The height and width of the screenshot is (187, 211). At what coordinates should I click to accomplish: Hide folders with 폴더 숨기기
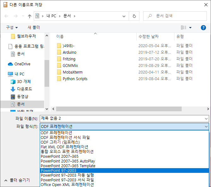tap(17, 180)
